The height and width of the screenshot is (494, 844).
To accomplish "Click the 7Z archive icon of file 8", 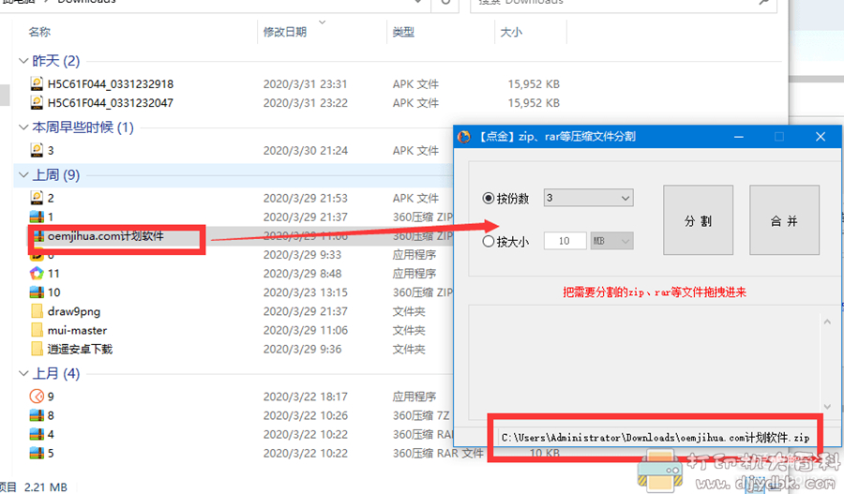I will coord(37,415).
